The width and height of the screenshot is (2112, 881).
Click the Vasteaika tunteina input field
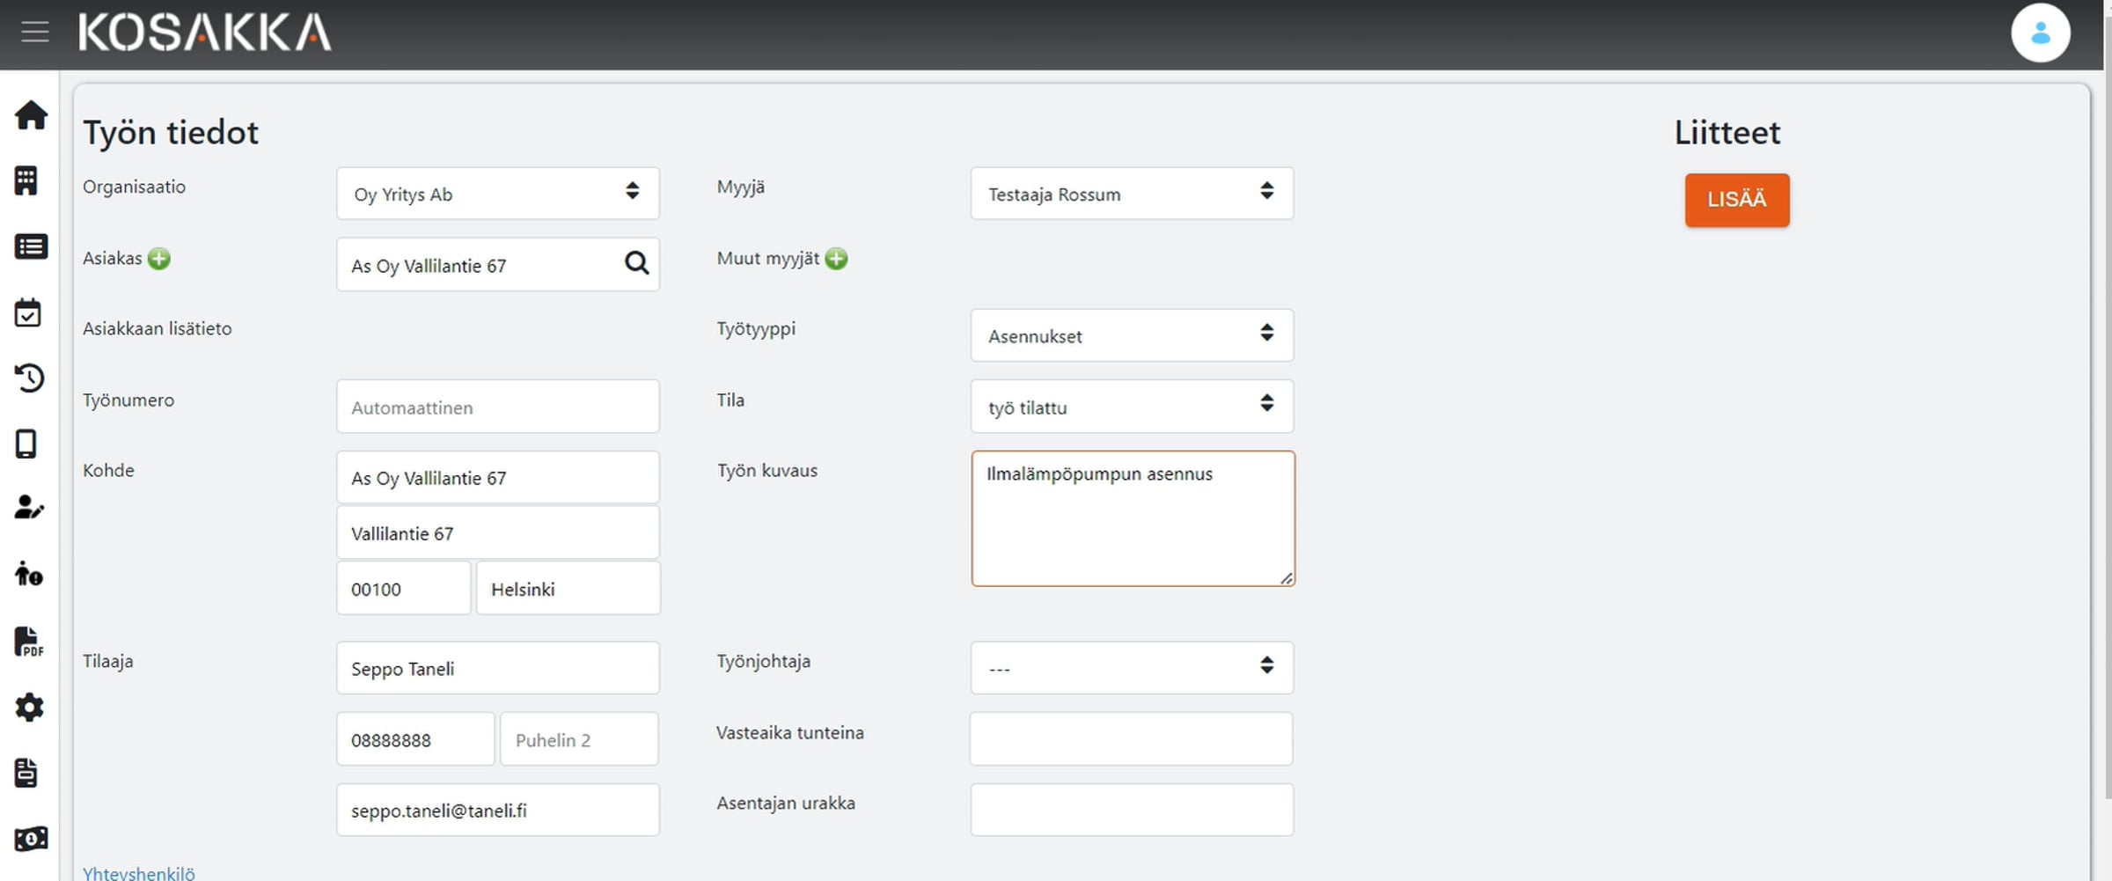[x=1131, y=739]
